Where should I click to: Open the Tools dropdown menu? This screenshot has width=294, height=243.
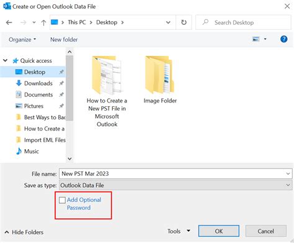(x=179, y=231)
